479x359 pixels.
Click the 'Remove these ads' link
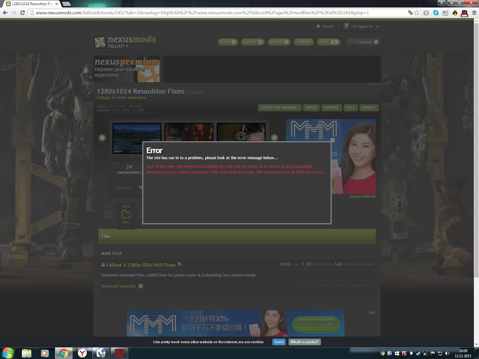pyautogui.click(x=363, y=197)
